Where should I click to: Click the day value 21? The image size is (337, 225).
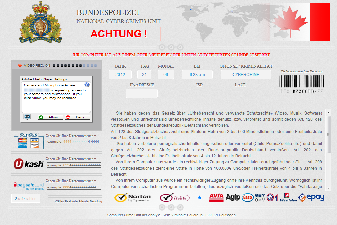click(144, 75)
